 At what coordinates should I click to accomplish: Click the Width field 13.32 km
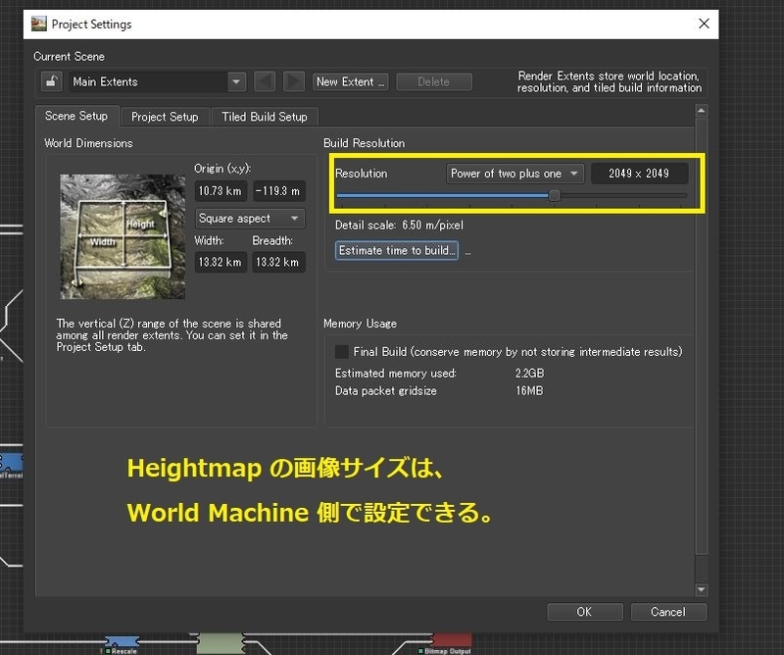[220, 262]
